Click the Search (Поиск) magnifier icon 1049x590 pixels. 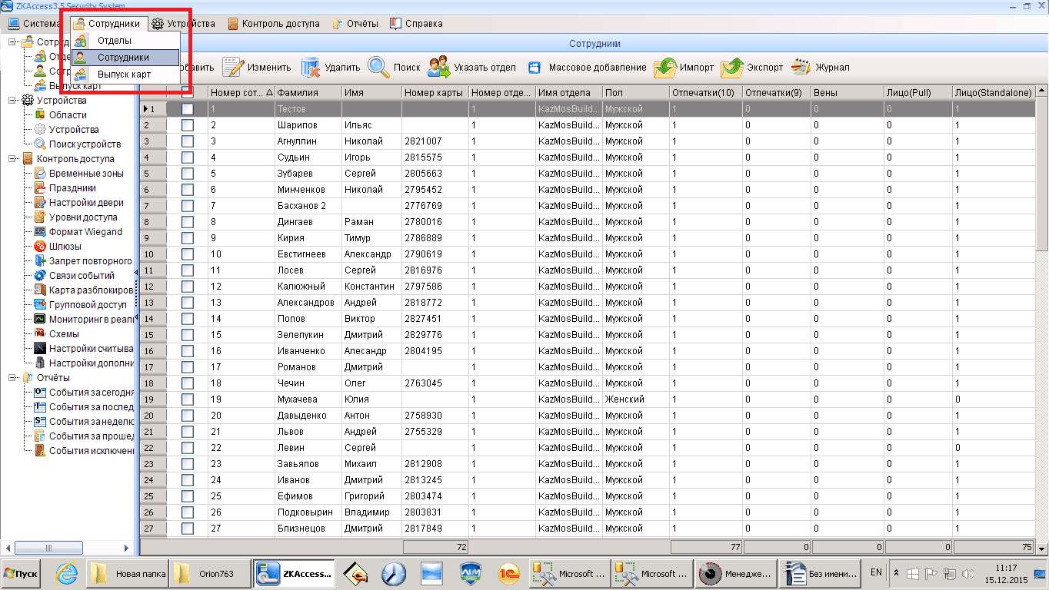pyautogui.click(x=379, y=68)
